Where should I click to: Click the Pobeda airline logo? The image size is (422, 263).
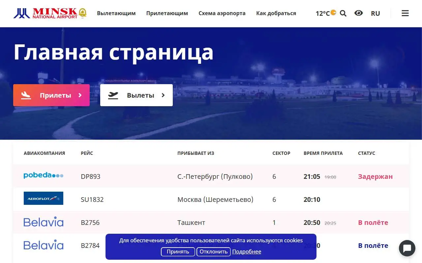point(44,175)
